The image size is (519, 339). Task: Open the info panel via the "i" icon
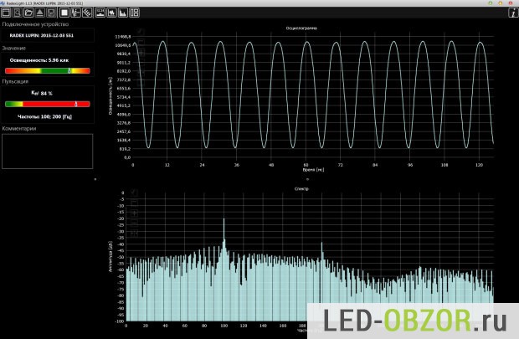coord(512,13)
